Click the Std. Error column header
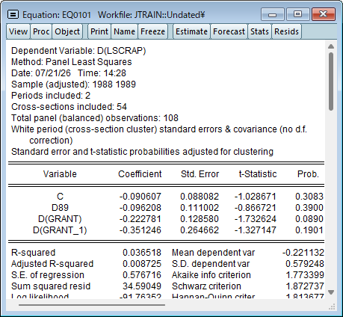The height and width of the screenshot is (317, 343). click(x=200, y=174)
